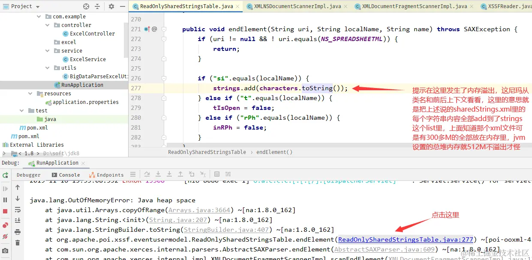This screenshot has width=532, height=260.
Task: Toggle soft-wrap in the console
Action: pyautogui.click(x=18, y=210)
